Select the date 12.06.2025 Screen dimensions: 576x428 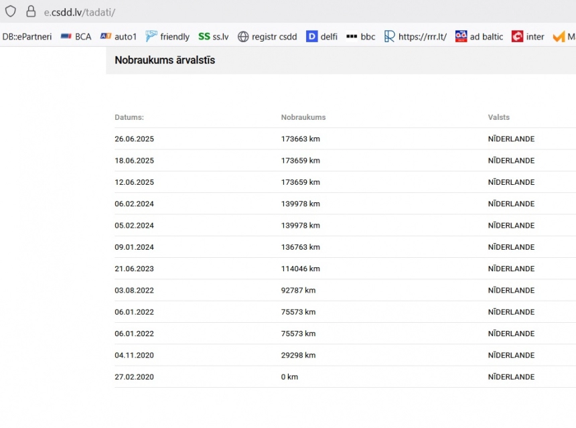pyautogui.click(x=134, y=182)
